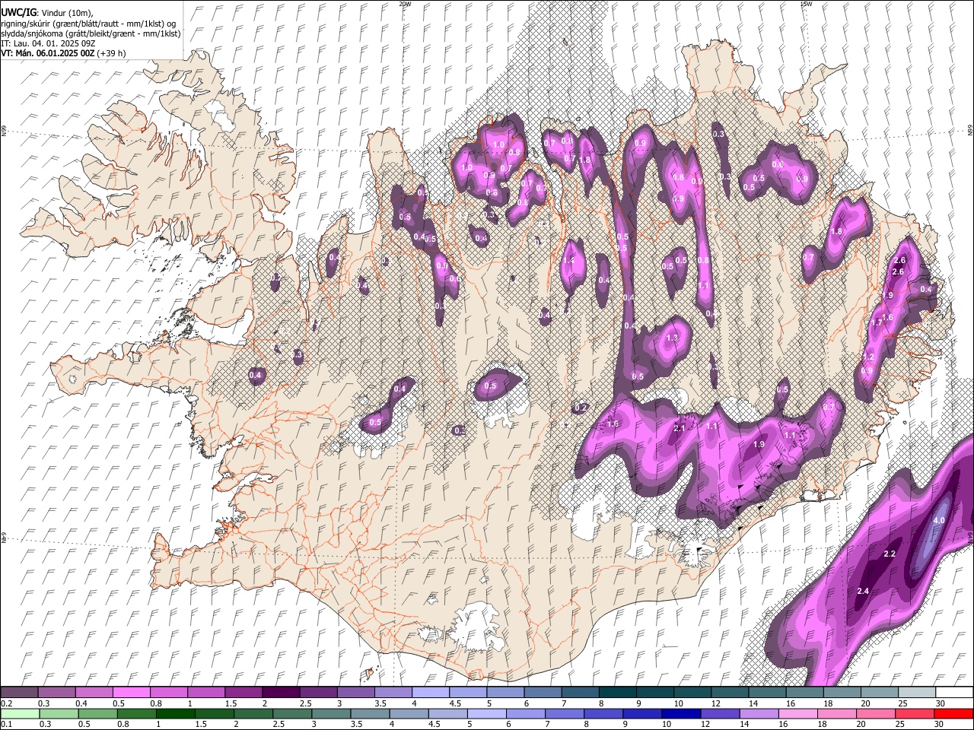974x730 pixels.
Task: Click the "25" label in the rain legend row
Action: pos(899,724)
